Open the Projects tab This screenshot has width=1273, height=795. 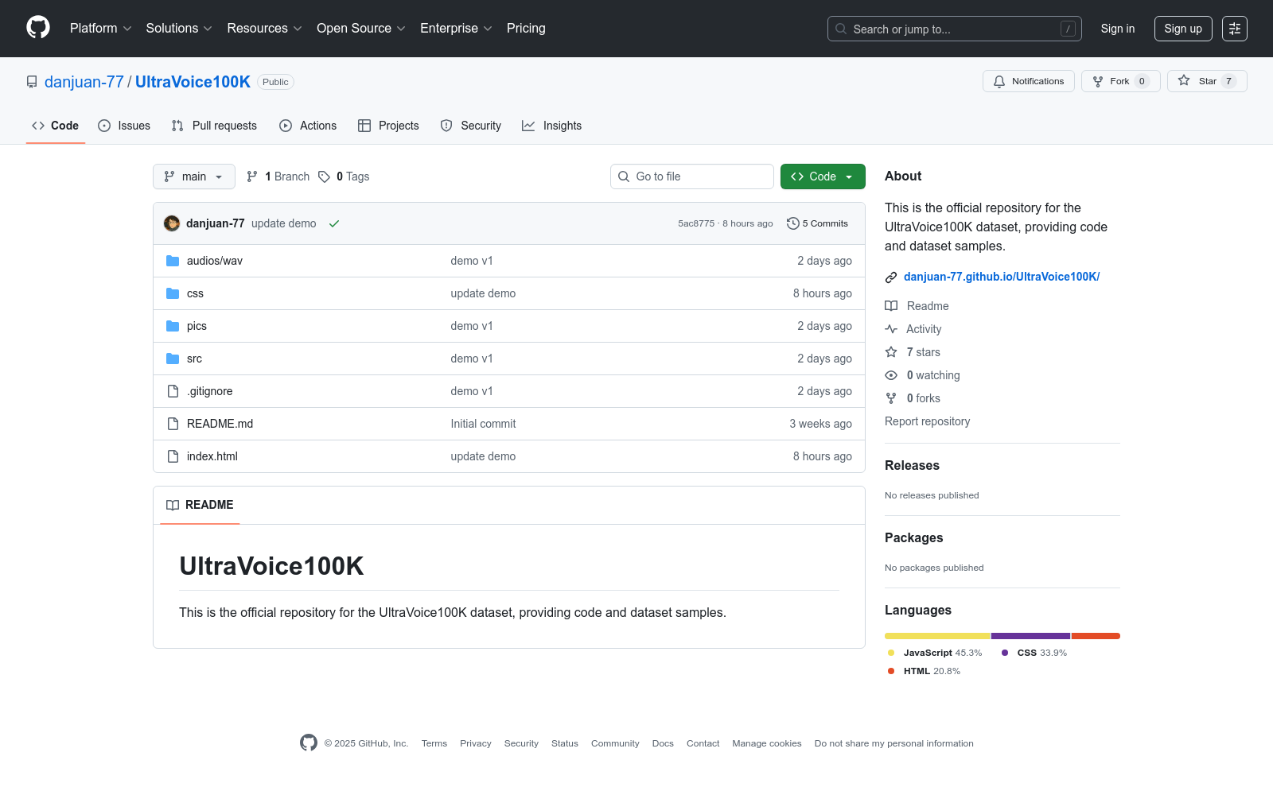pos(388,126)
